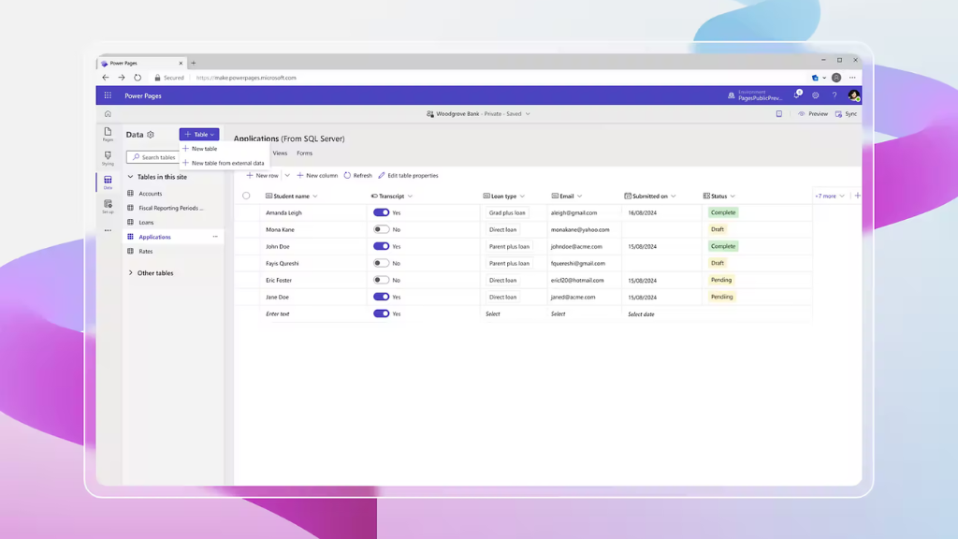This screenshot has height=539, width=958.
Task: Switch to the Views tab
Action: click(x=280, y=153)
